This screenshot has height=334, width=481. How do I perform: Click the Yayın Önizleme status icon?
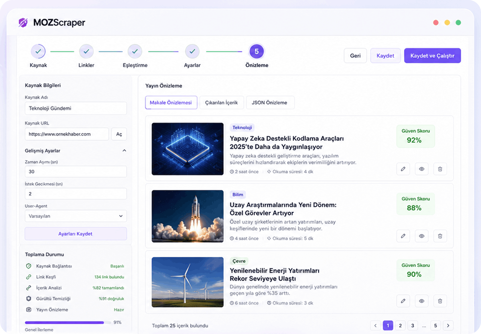29,310
